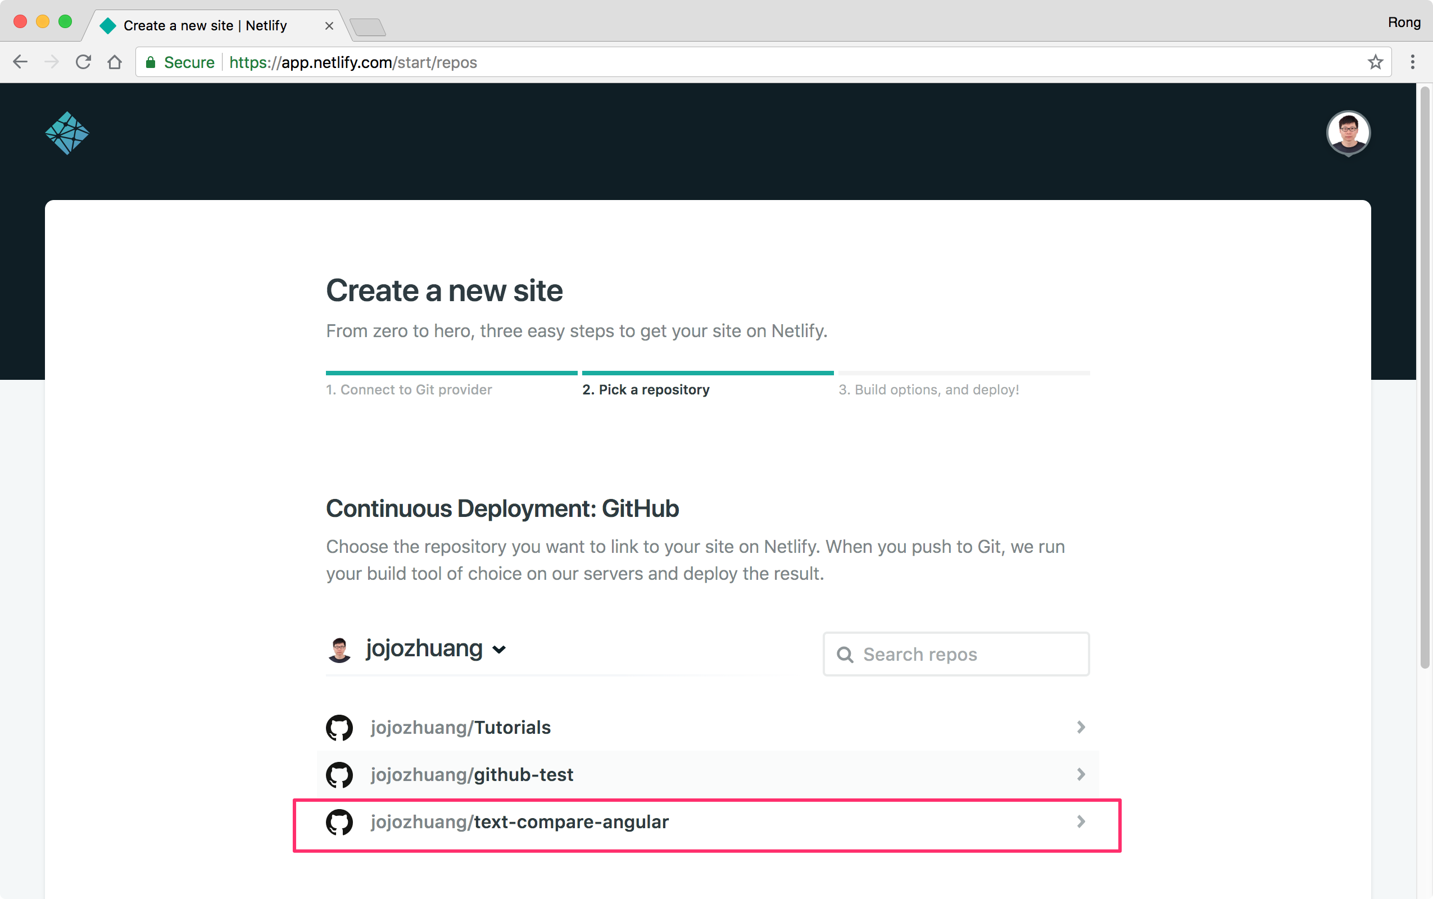The image size is (1433, 899).
Task: Go to step 1 Connect to Git provider
Action: [409, 389]
